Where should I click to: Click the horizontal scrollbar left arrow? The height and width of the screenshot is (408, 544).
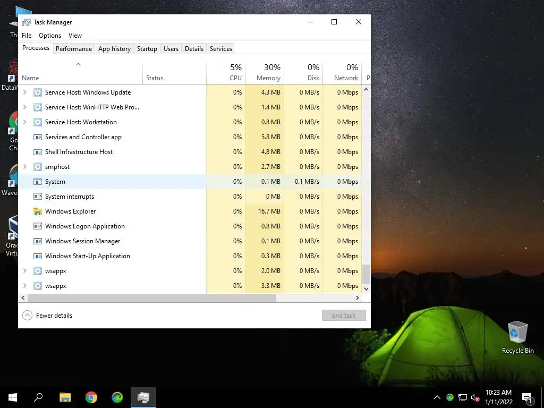point(23,297)
